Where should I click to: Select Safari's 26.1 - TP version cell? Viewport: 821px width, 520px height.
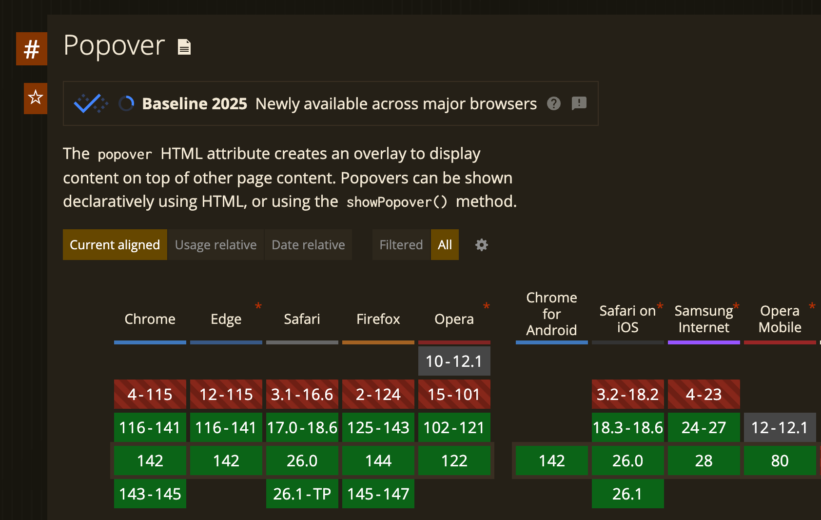coord(302,493)
